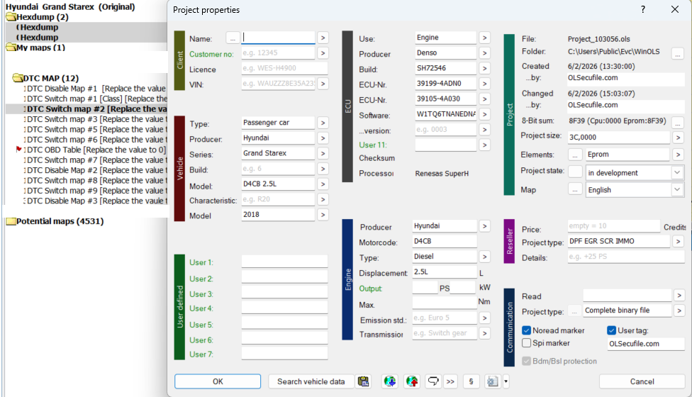This screenshot has width=692, height=397.
Task: Click the arrow next to Software field
Action: pos(484,115)
